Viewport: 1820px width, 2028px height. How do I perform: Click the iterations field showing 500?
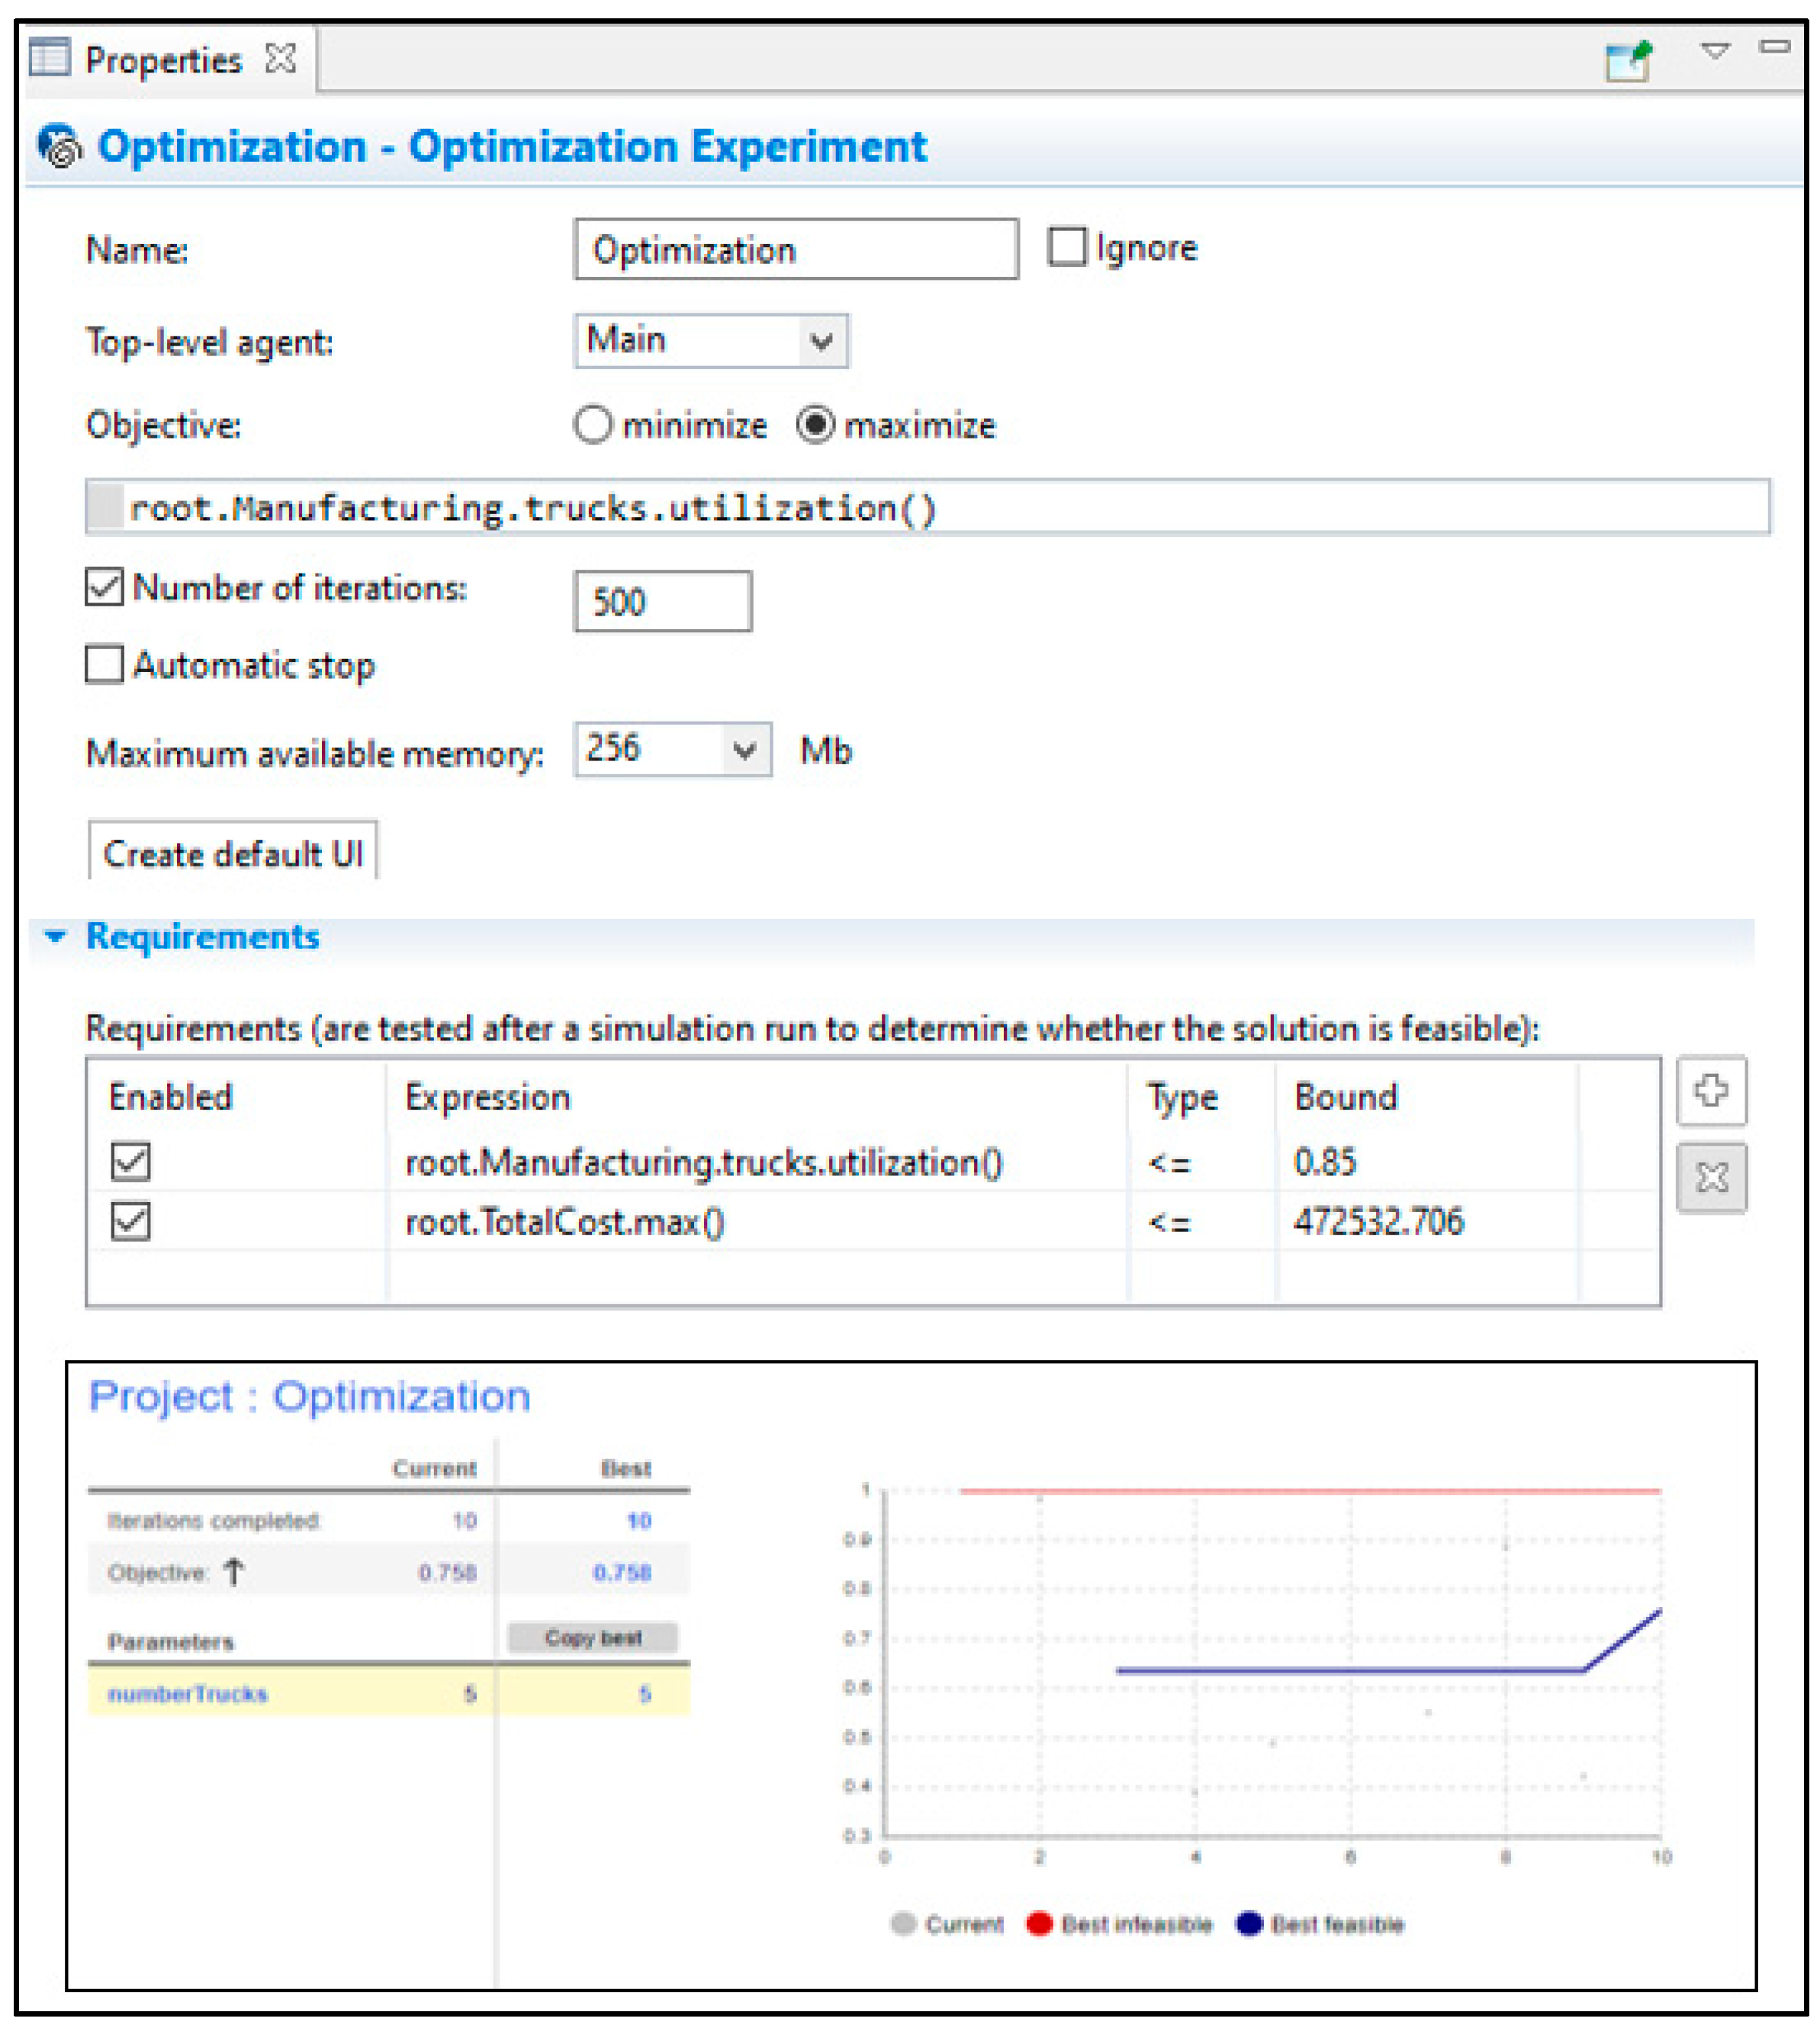[x=662, y=601]
